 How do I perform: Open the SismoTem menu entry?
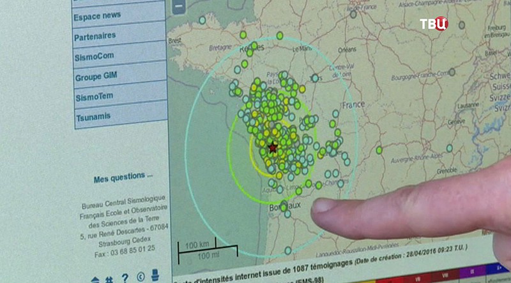[x=121, y=96]
